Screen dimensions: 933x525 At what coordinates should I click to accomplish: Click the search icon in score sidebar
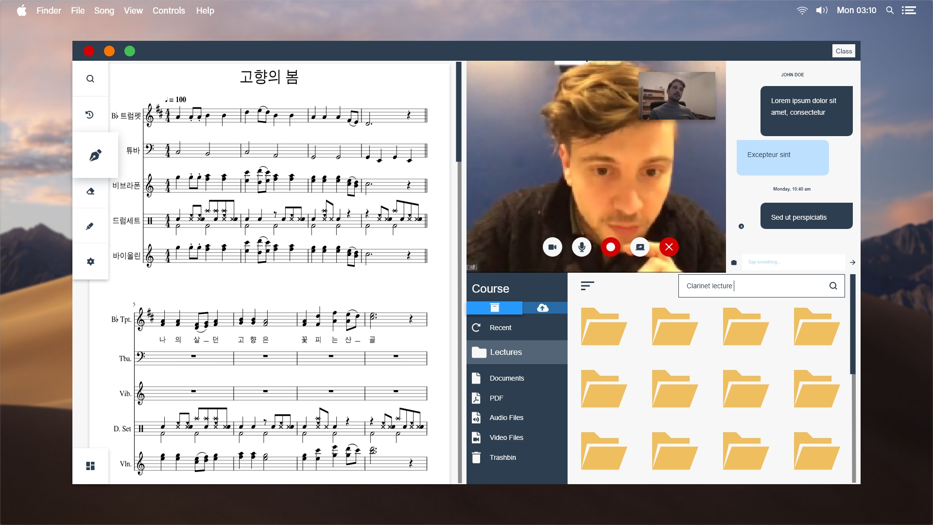[x=90, y=79]
